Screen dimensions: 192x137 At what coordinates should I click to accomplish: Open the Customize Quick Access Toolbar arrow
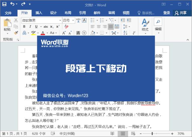(x=30, y=4)
